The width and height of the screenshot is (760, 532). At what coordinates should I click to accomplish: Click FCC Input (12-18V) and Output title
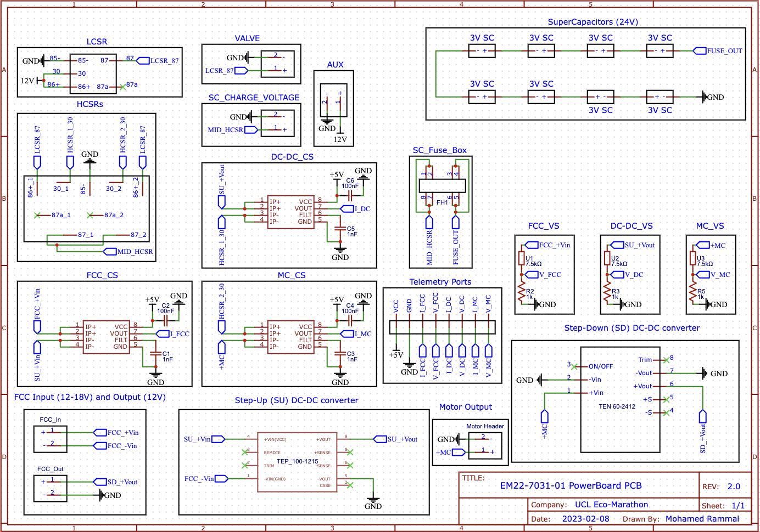[90, 397]
